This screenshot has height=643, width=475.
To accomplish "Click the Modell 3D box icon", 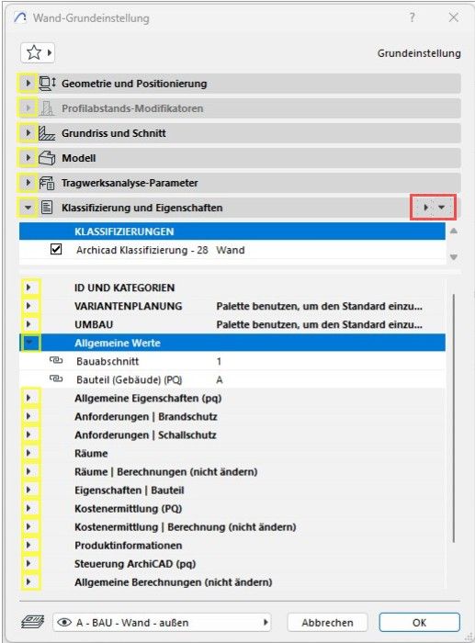I will pyautogui.click(x=47, y=158).
